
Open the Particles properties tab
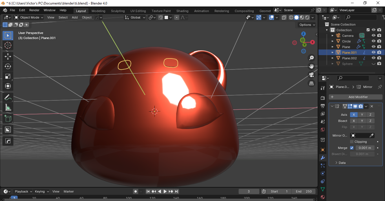pyautogui.click(x=323, y=166)
